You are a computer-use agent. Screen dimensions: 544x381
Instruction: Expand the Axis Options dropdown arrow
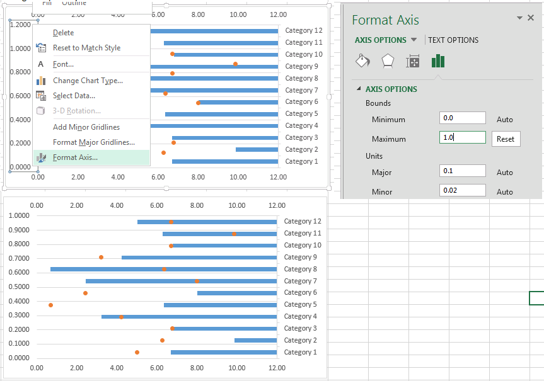pyautogui.click(x=414, y=40)
